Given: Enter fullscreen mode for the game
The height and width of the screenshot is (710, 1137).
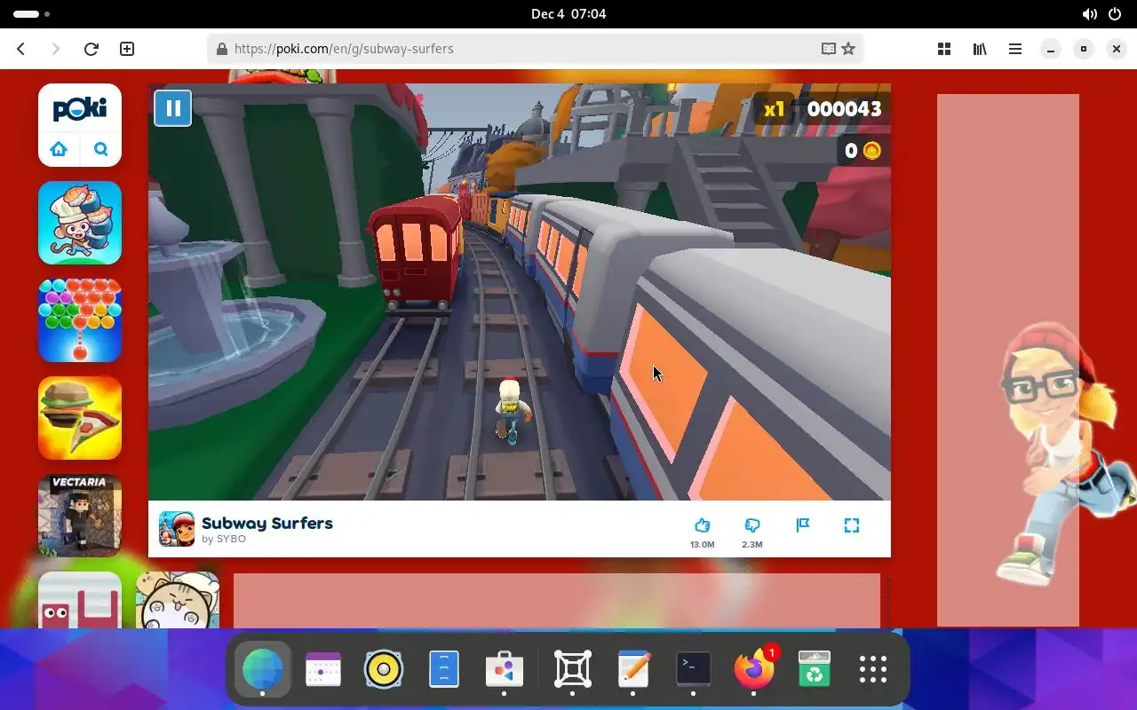Looking at the screenshot, I should pos(852,525).
